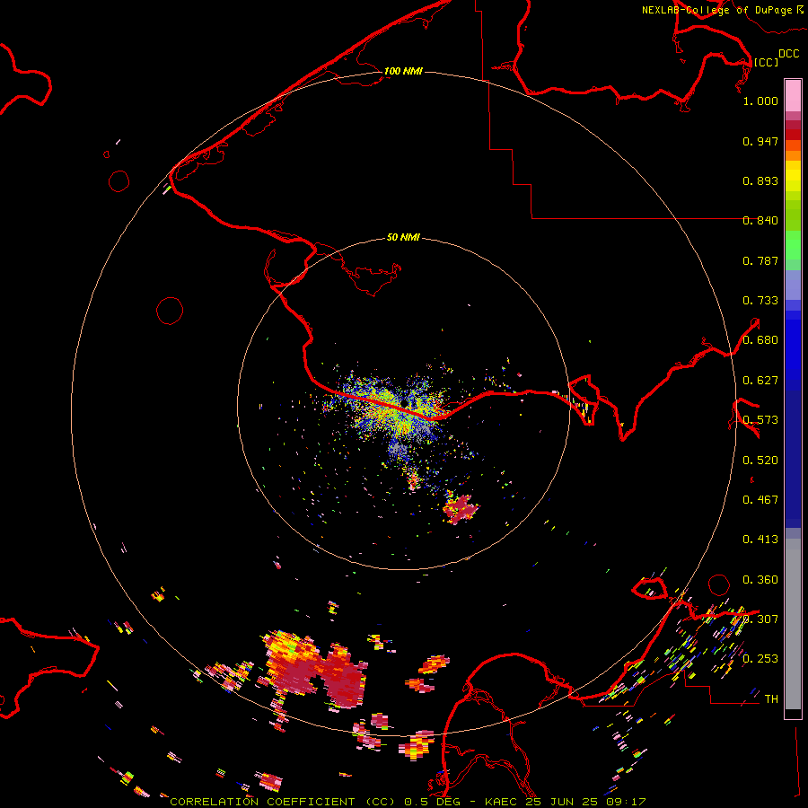Select the 0.787 scale value
Screen dimensions: 808x808
tap(760, 260)
